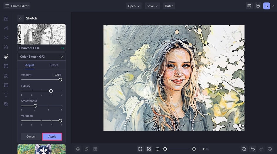Viewport: 277px width, 154px height.
Task: Open the hamburger menu next to Photo Editor
Action: 7,6
